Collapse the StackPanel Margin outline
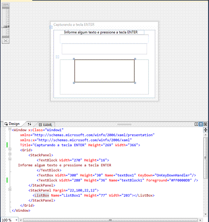Image resolution: width=209 pixels, height=222 pixels. pyautogui.click(x=10, y=189)
